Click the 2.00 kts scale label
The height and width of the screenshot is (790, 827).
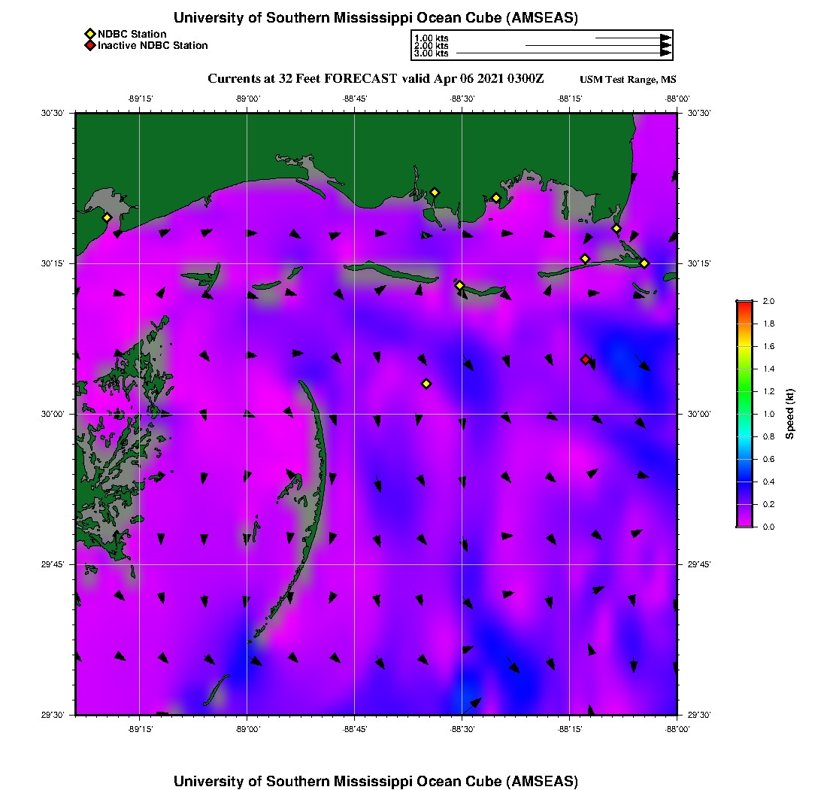431,46
